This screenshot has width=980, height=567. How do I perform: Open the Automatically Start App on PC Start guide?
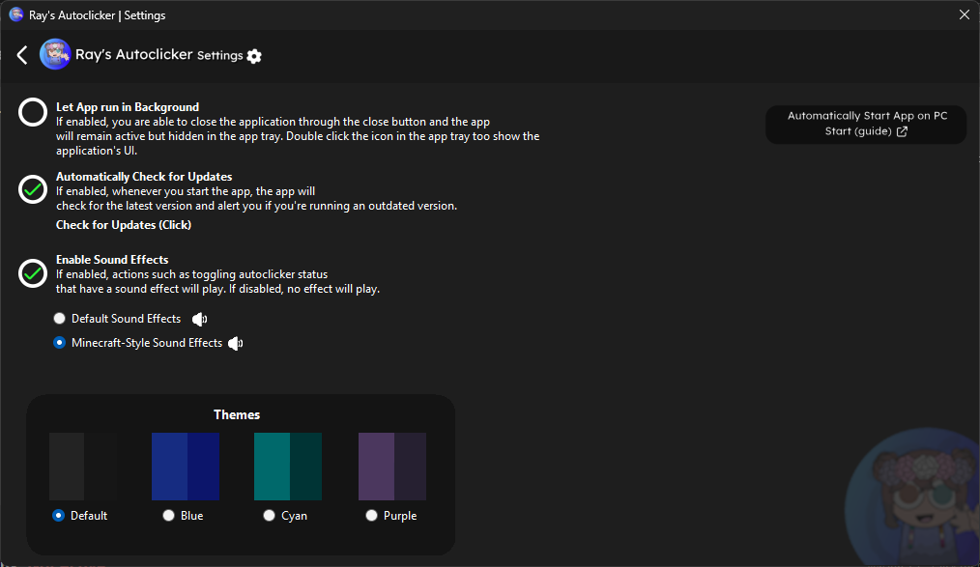(x=866, y=124)
